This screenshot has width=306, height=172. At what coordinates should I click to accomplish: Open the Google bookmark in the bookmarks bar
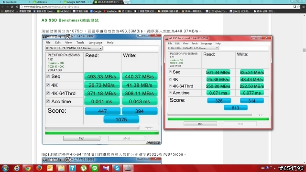[96, 11]
